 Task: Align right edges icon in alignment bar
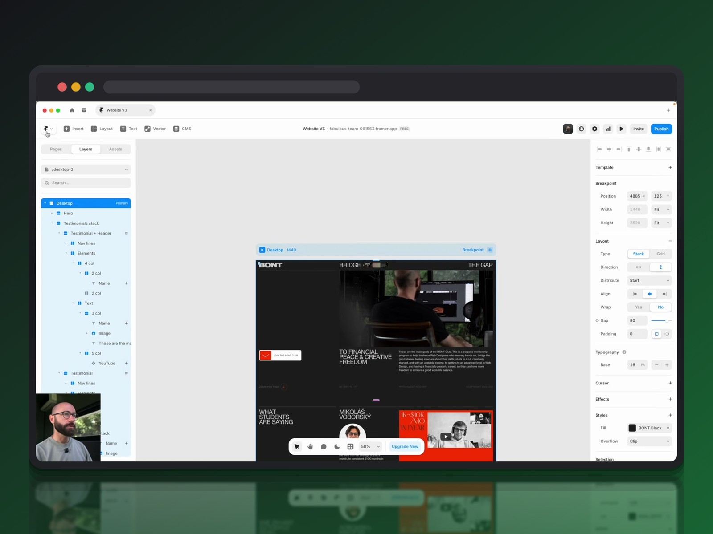pyautogui.click(x=619, y=149)
